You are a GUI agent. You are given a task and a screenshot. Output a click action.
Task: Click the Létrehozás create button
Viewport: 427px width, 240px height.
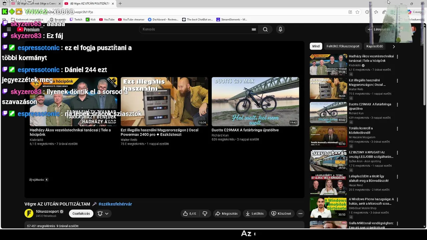[x=379, y=29]
